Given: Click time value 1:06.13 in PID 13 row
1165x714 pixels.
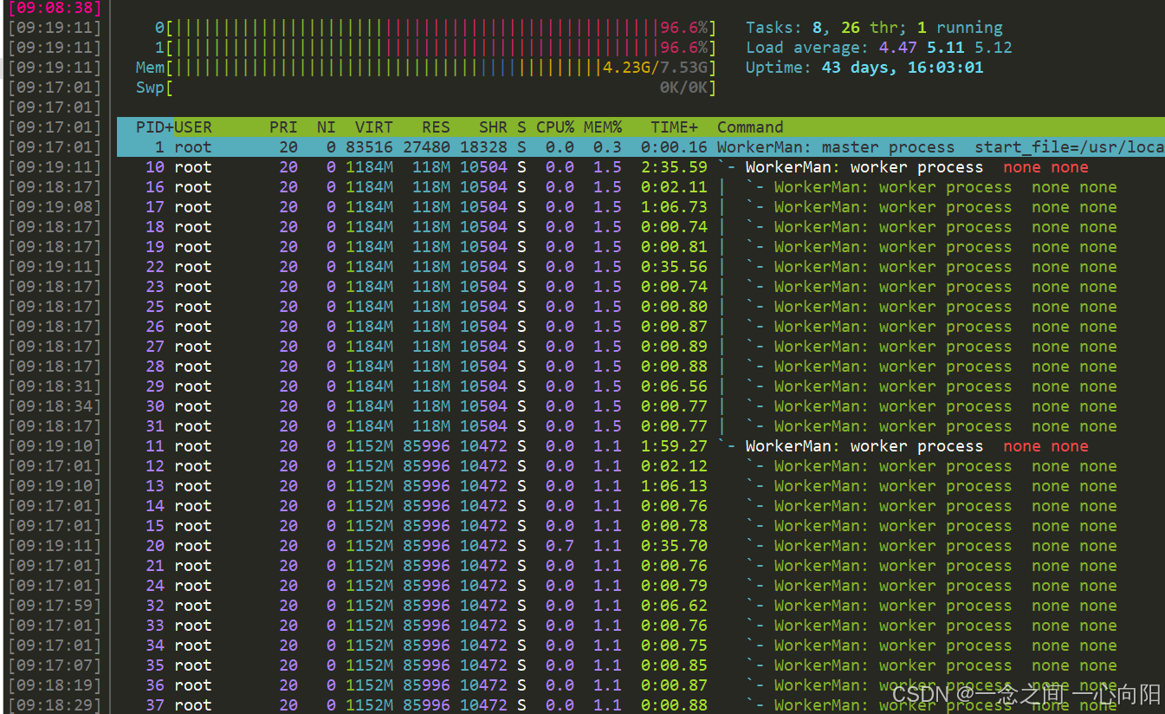Looking at the screenshot, I should tap(674, 486).
